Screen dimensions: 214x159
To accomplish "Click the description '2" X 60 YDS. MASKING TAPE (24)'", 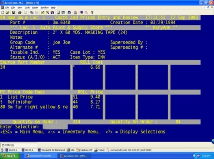I will coord(90,33).
